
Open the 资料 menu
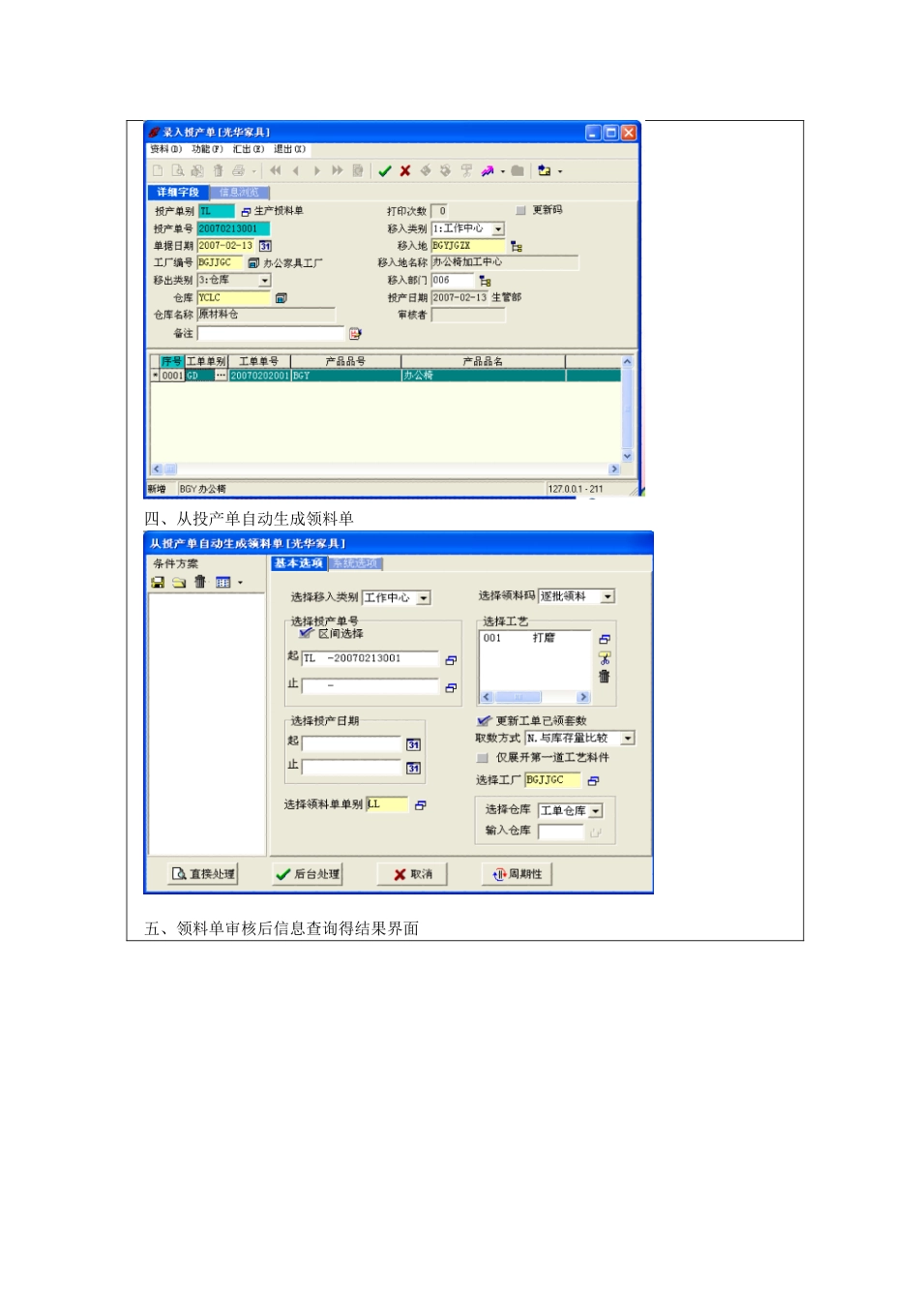click(165, 149)
